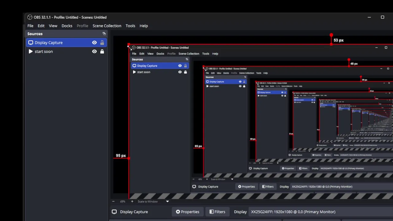Open the Help menu
The height and width of the screenshot is (221, 393).
tap(144, 26)
